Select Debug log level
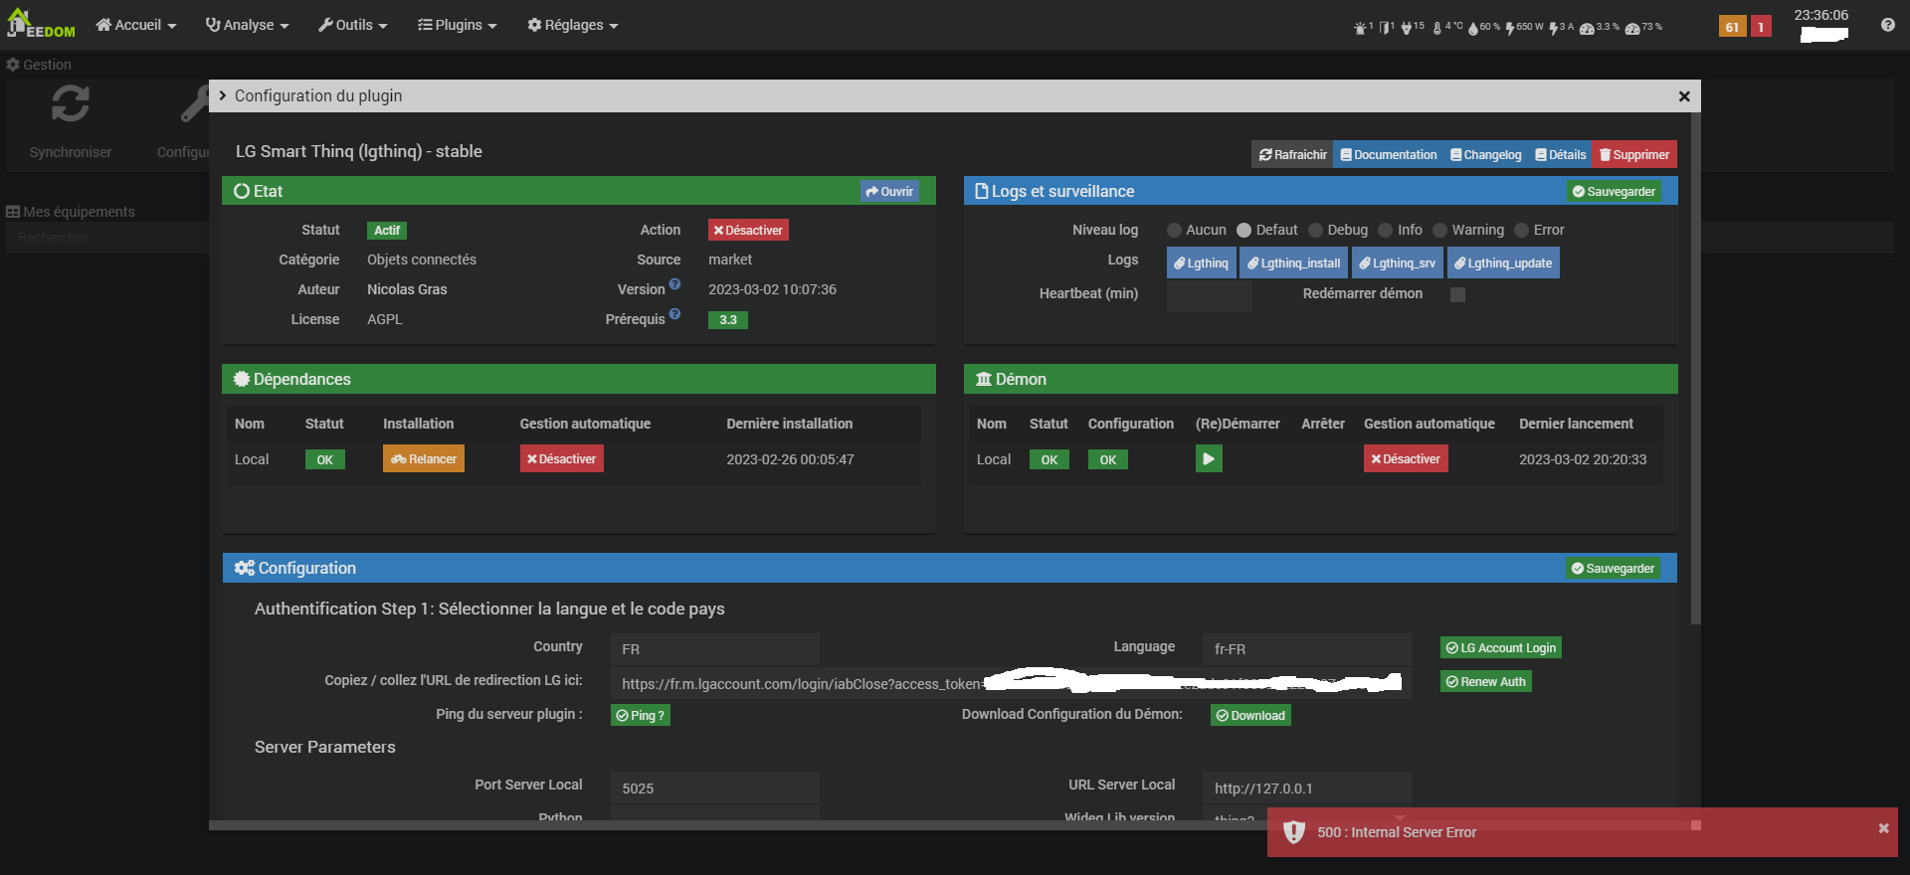Viewport: 1910px width, 875px height. click(1315, 231)
